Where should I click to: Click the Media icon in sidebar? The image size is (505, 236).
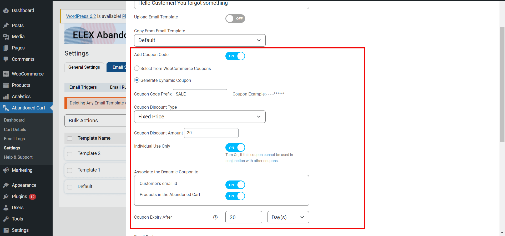tap(6, 37)
